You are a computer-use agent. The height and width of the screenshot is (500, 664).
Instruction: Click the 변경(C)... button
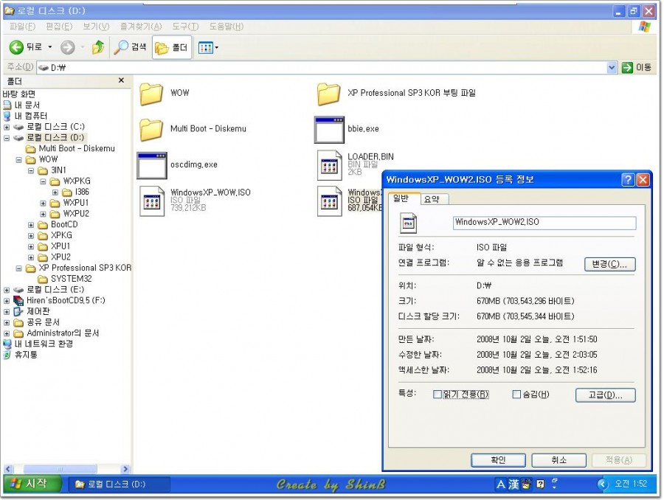(x=610, y=264)
